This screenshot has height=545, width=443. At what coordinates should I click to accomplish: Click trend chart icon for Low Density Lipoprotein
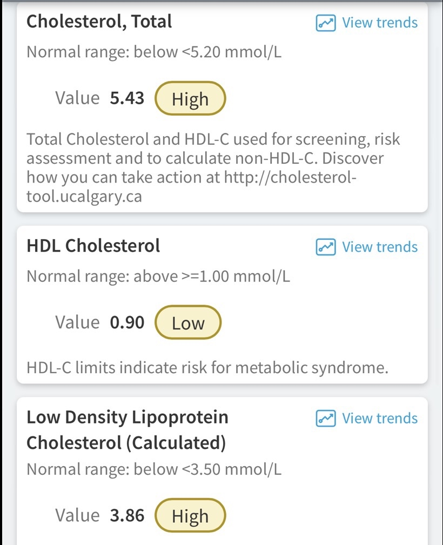326,419
